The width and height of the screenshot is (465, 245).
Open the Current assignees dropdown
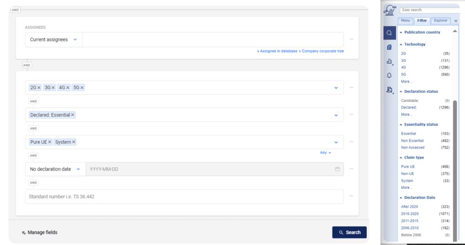(53, 40)
